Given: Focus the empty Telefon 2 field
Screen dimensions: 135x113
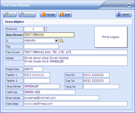Looking at the screenshot, I should (x=37, y=81).
